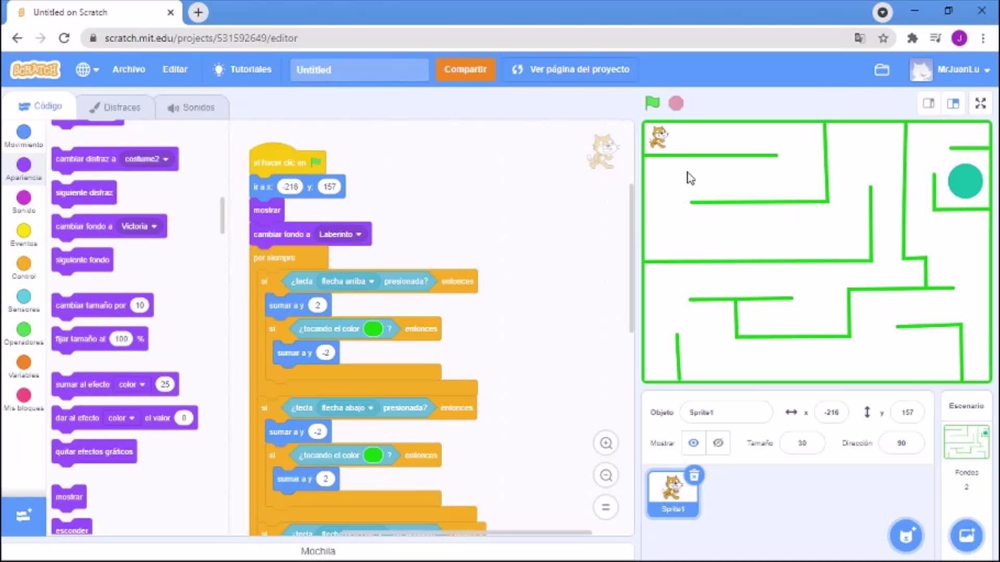Click the green flag to run project
This screenshot has width=1000, height=562.
tap(652, 103)
